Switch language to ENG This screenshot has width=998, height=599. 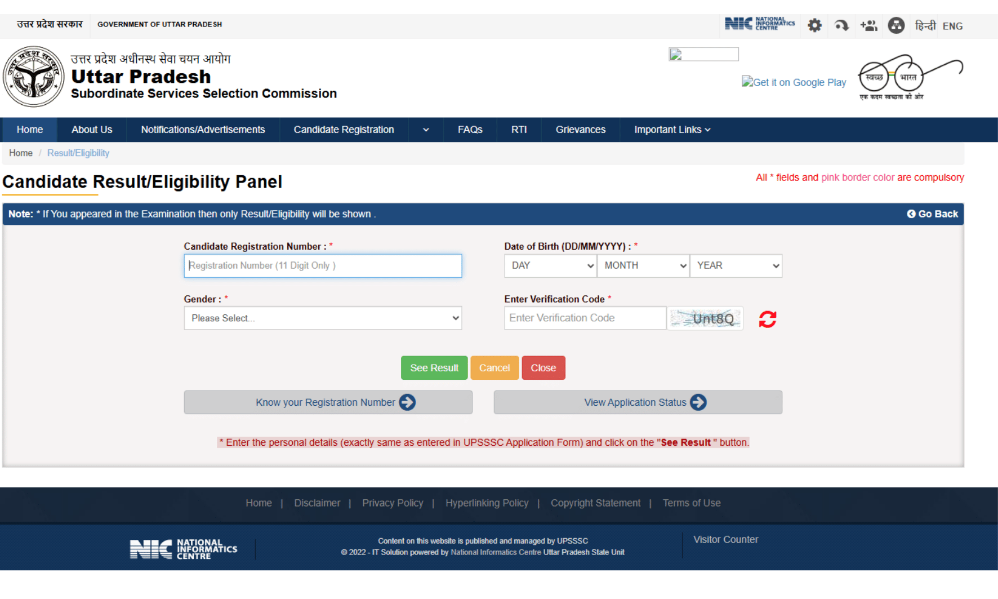click(952, 26)
